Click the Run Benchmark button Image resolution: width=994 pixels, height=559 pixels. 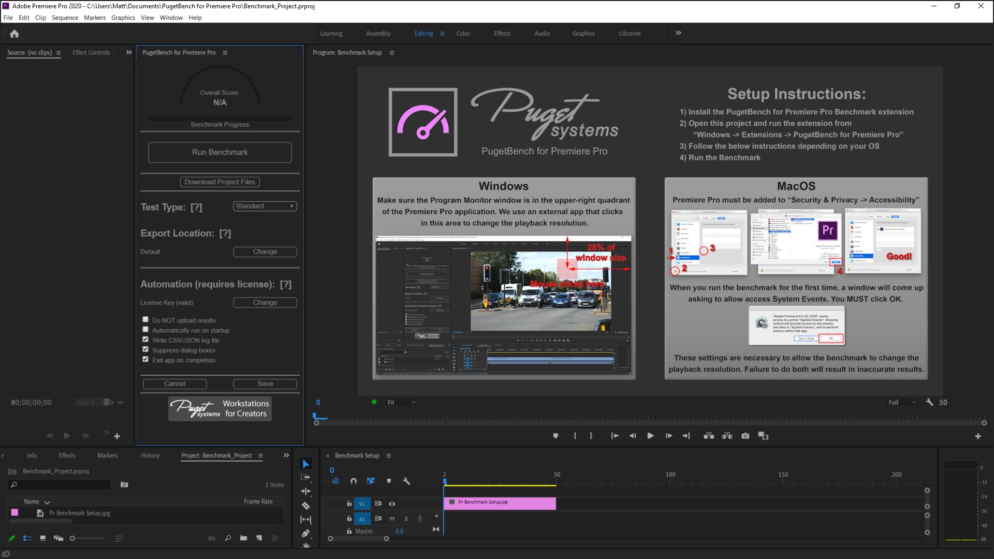(x=220, y=152)
